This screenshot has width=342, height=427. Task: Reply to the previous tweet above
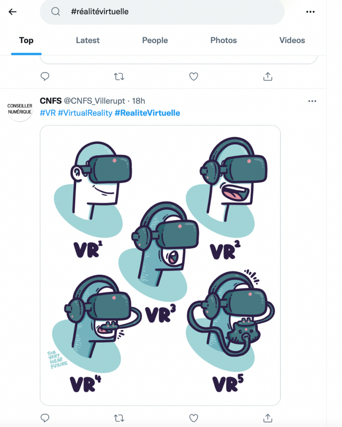[45, 77]
